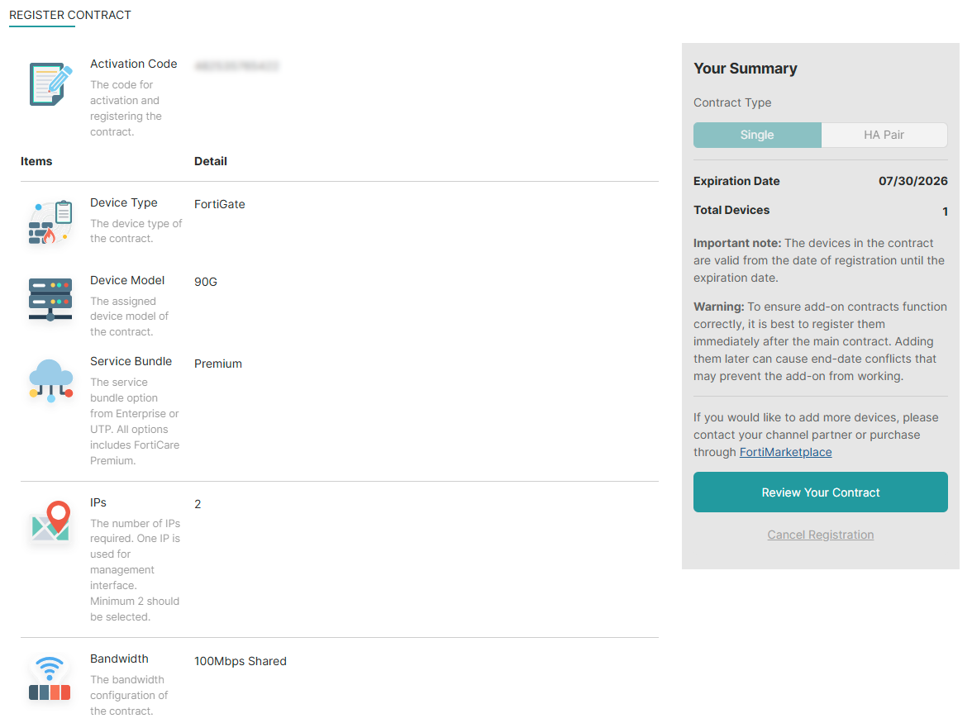Click the Review Your Contract button
Viewport: 972px width, 723px height.
pyautogui.click(x=820, y=492)
